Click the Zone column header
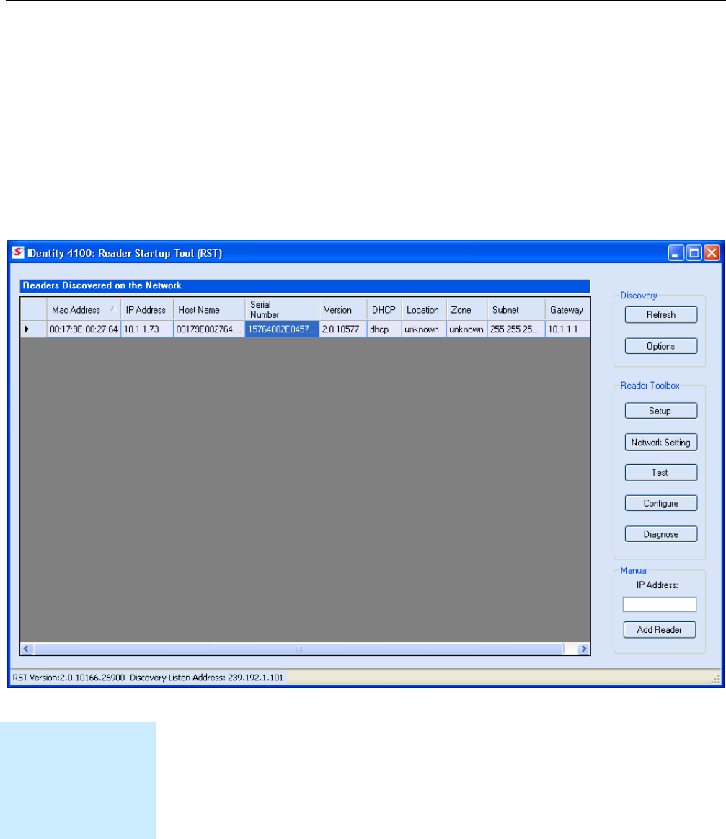The image size is (726, 839). [466, 310]
